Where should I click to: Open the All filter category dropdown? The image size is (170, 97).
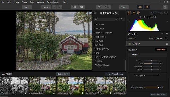click(106, 19)
